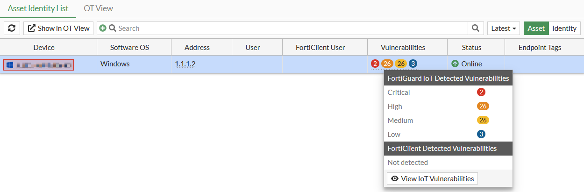Click the green plus add-filter icon
584x192 pixels.
click(102, 28)
